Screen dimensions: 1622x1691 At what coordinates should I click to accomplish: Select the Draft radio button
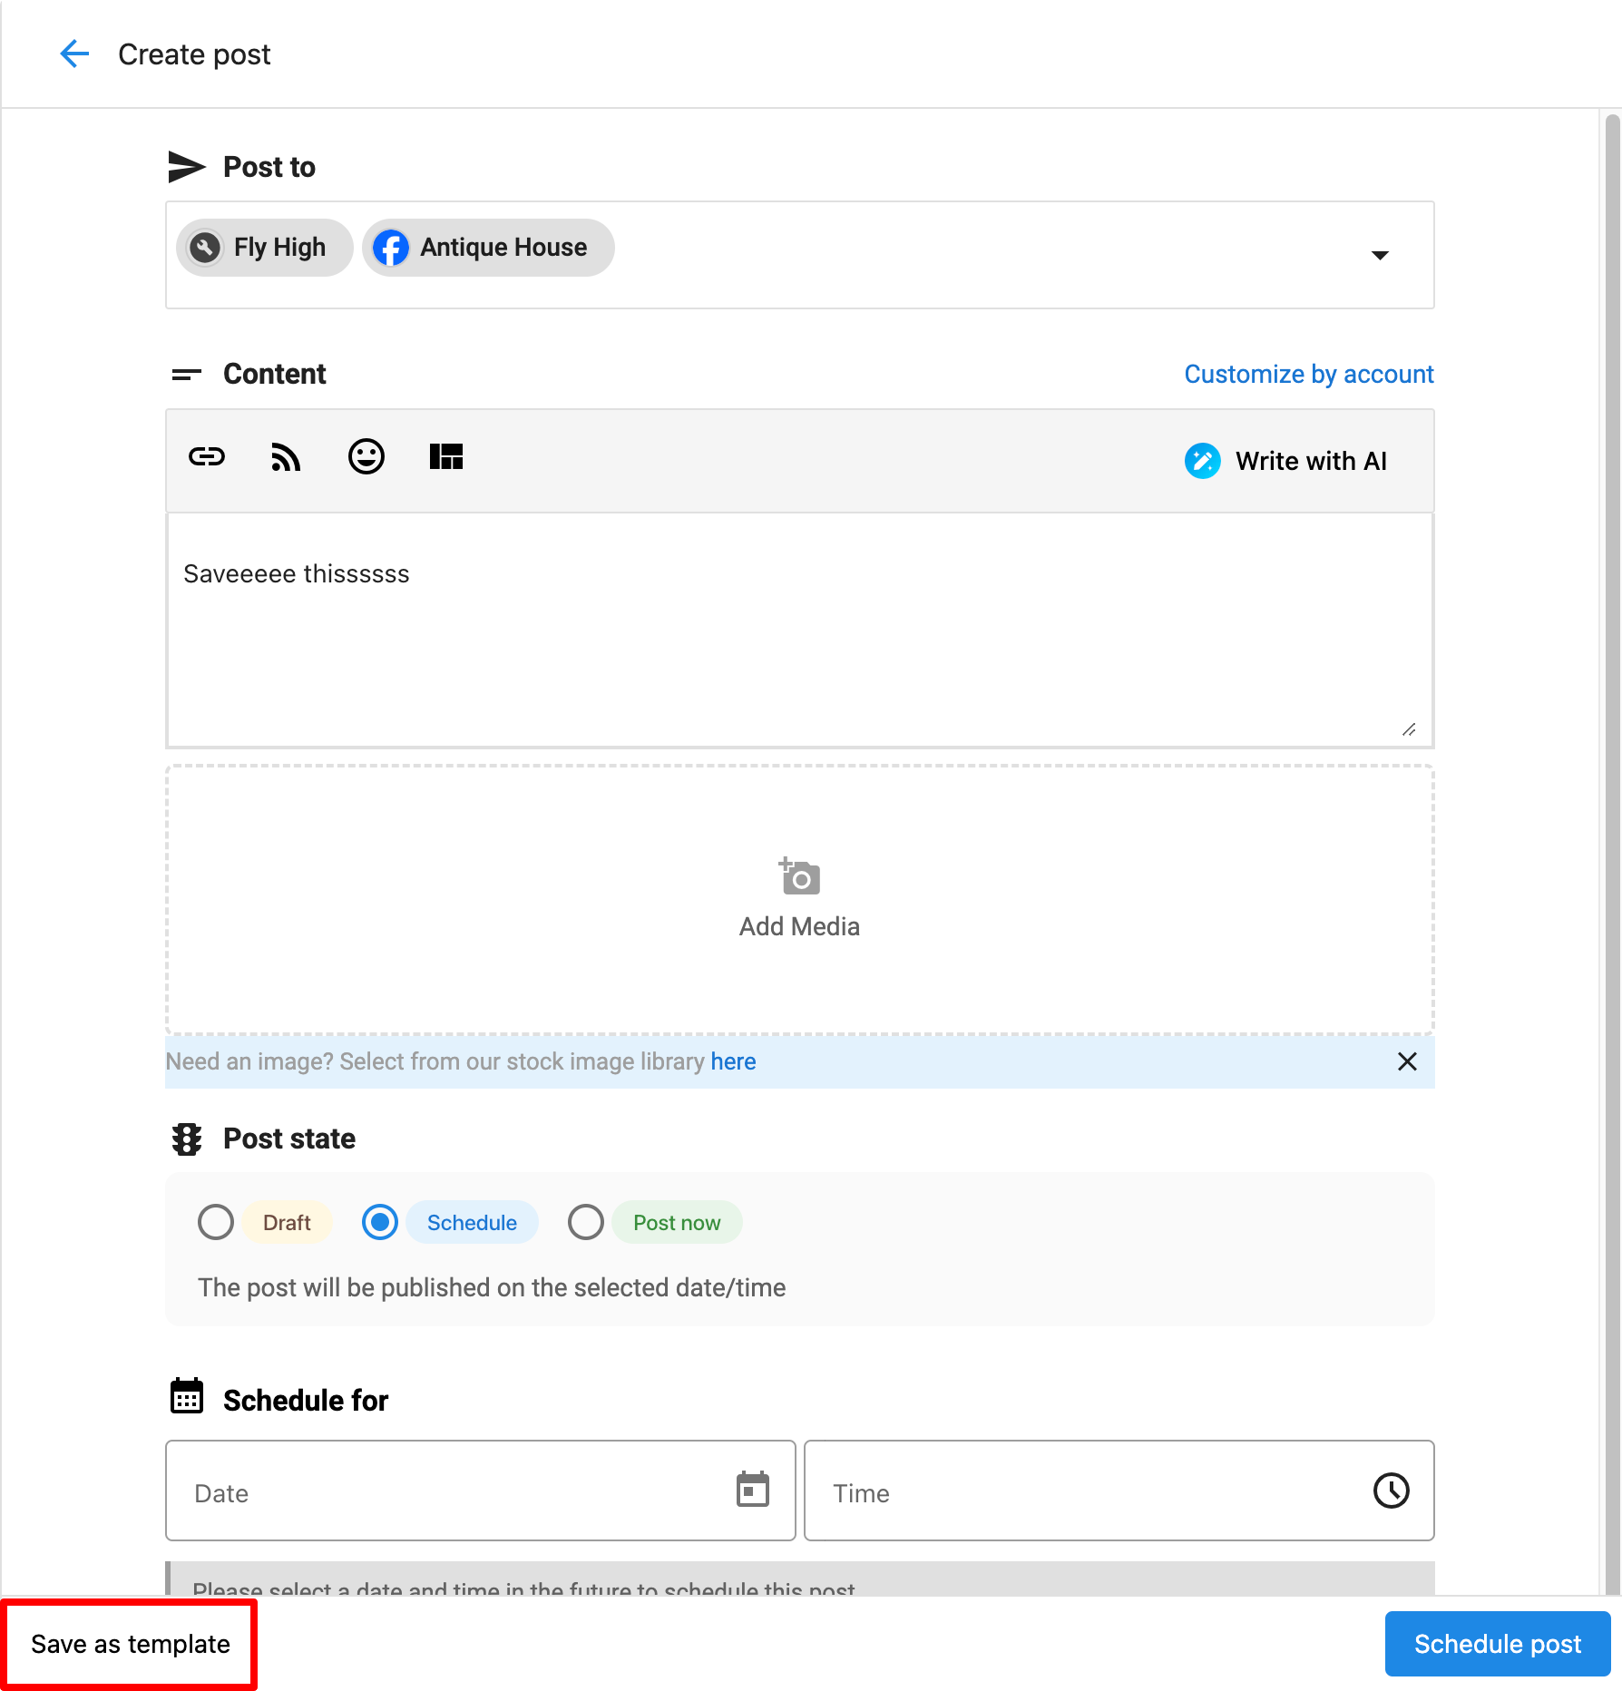[216, 1222]
